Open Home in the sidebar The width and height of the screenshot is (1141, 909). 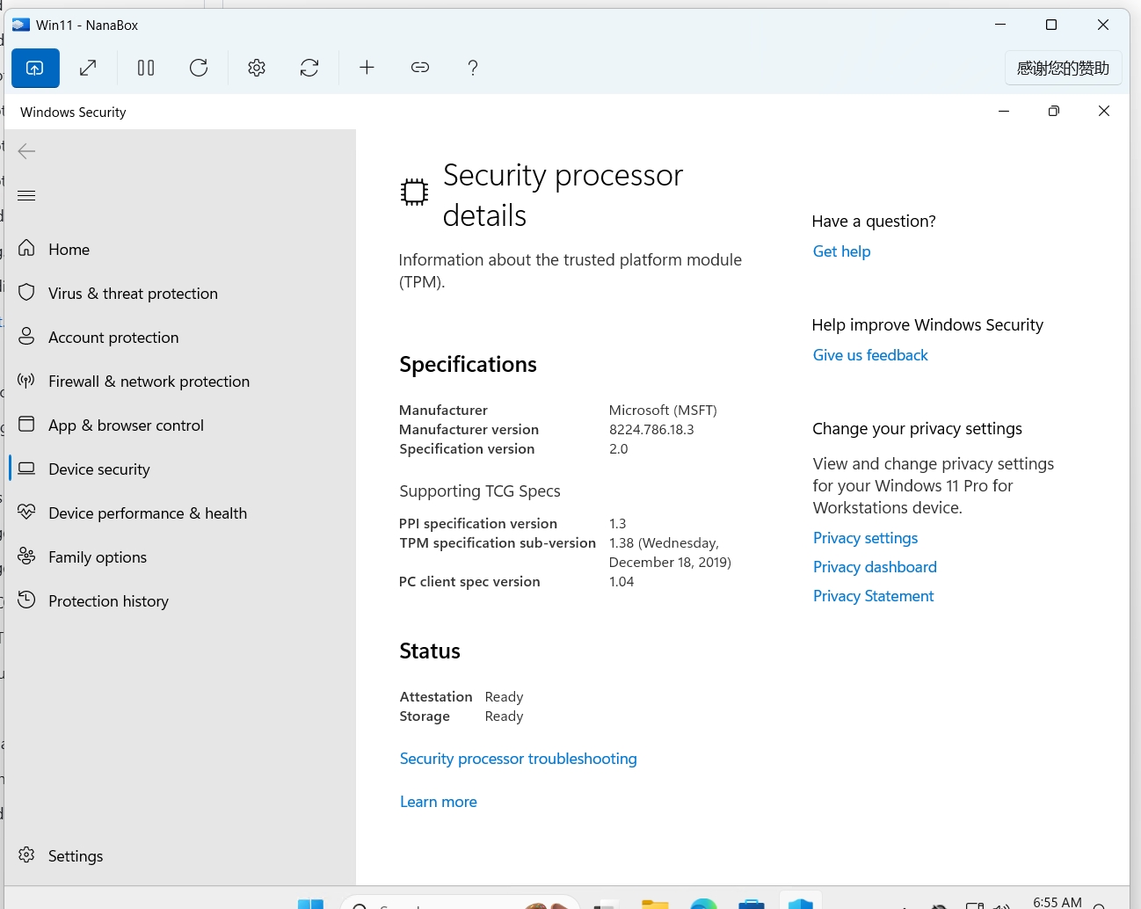tap(180, 249)
